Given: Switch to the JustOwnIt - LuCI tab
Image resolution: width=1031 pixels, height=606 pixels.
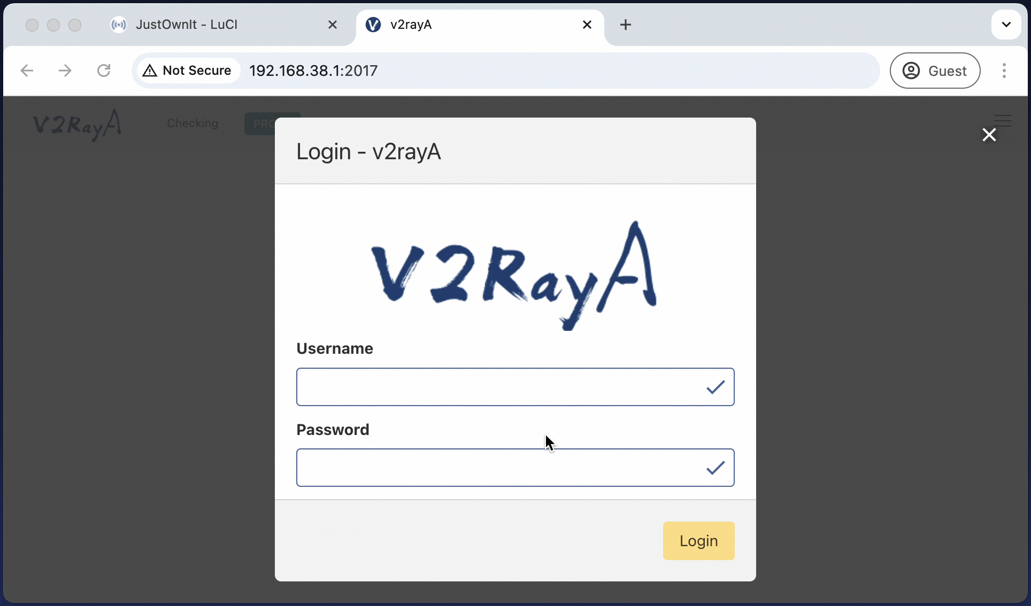Looking at the screenshot, I should pos(225,25).
